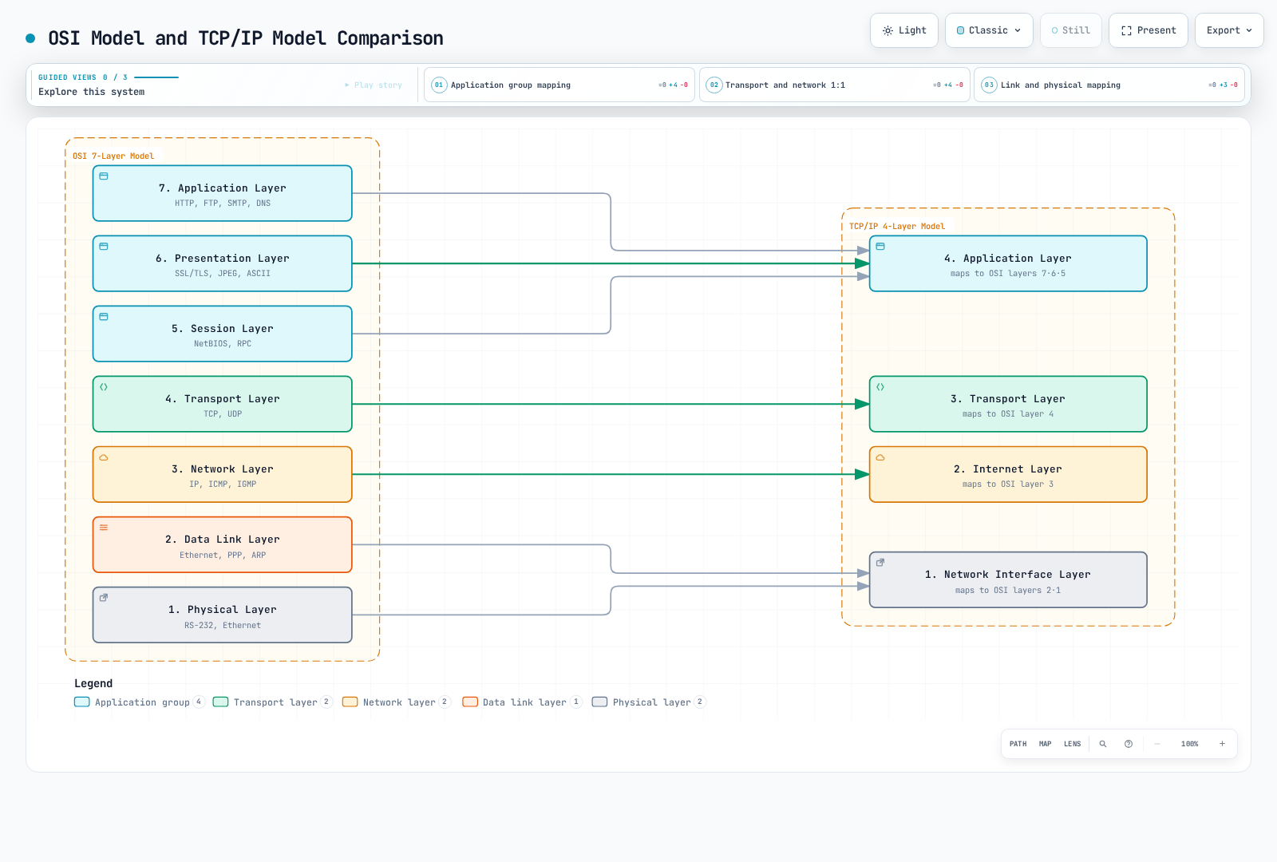Image resolution: width=1277 pixels, height=862 pixels.
Task: Select guided view 03 Link and physical mapping
Action: pyautogui.click(x=1109, y=85)
